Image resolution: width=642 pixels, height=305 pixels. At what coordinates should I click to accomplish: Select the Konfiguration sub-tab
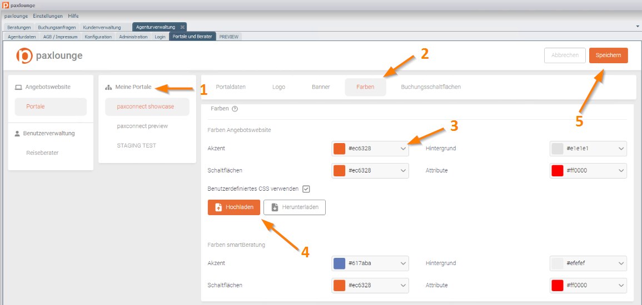click(x=98, y=37)
